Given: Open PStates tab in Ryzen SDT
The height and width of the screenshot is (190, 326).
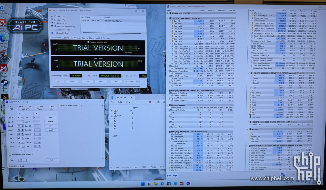Looking at the screenshot, I should click(40, 109).
